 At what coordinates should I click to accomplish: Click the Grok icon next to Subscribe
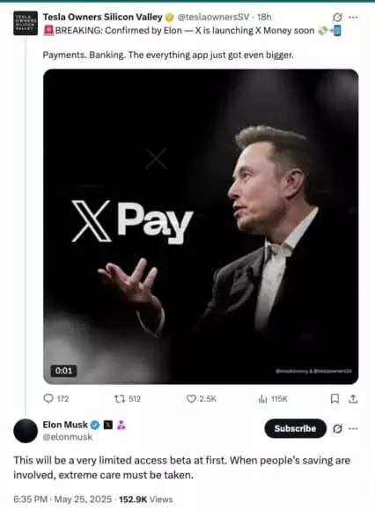(337, 428)
